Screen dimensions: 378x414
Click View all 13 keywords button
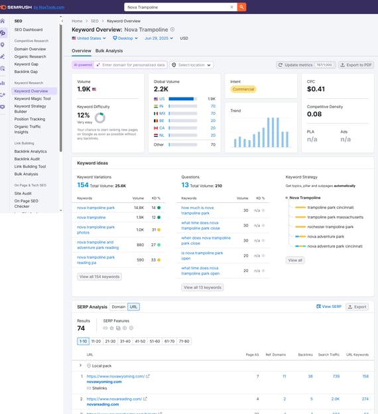pyautogui.click(x=202, y=287)
